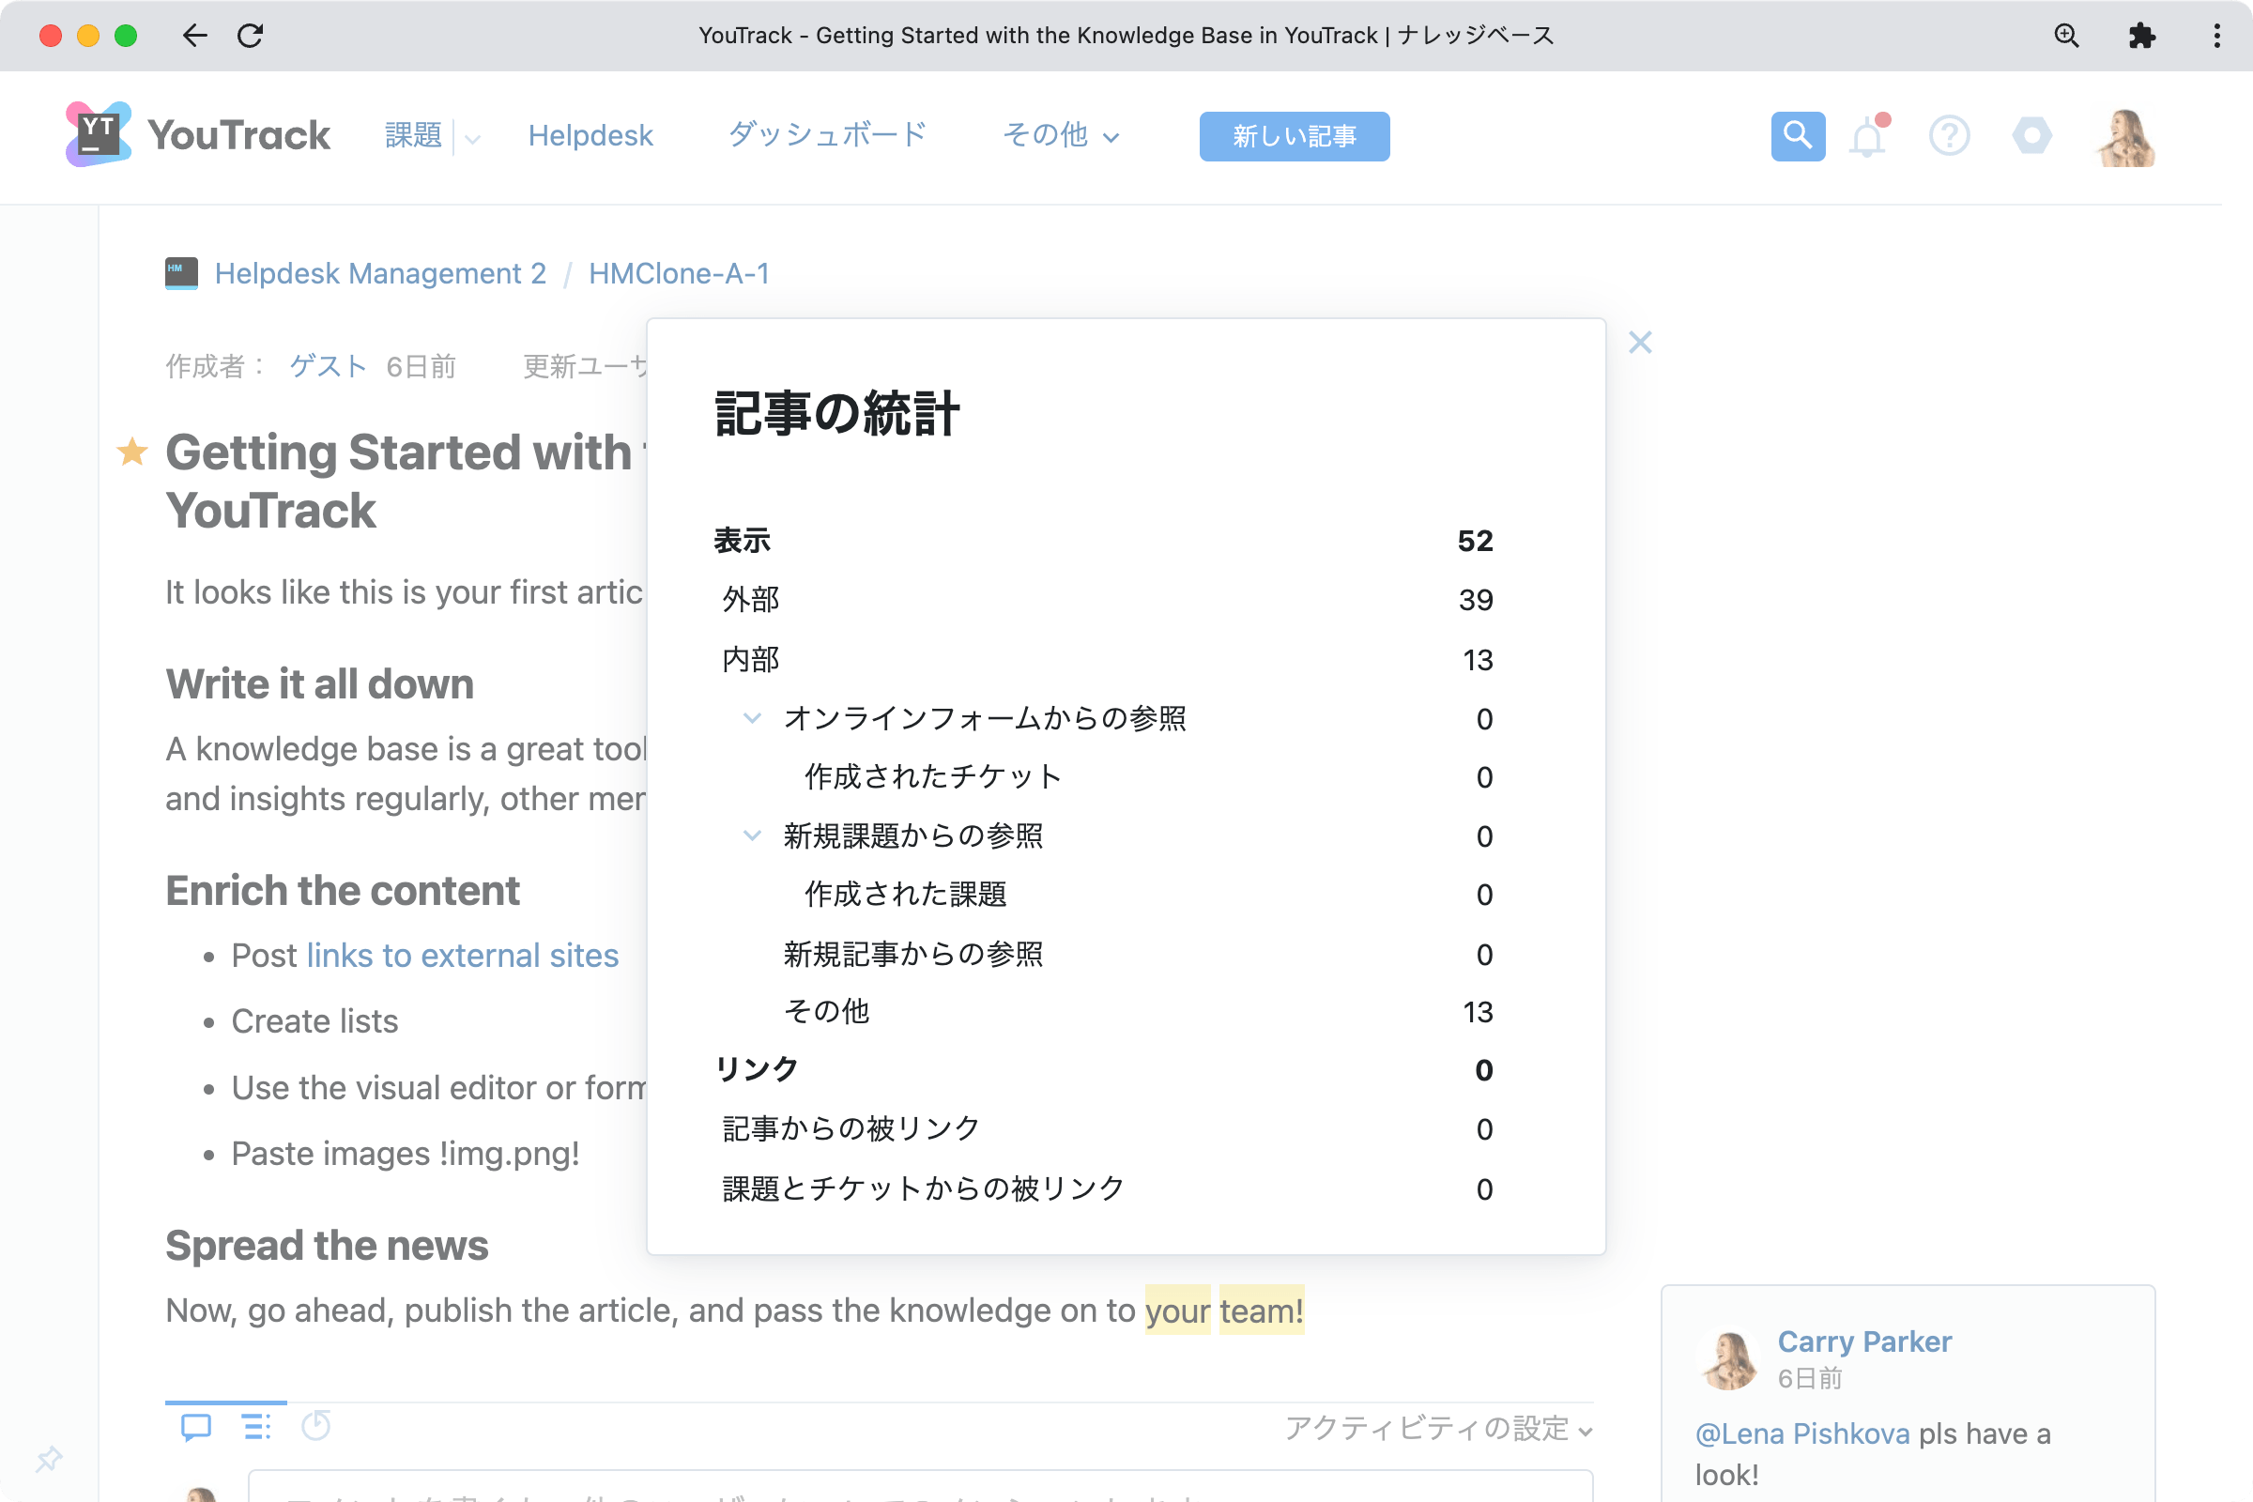The height and width of the screenshot is (1502, 2253).
Task: Open the アクティビティの設定 dropdown
Action: [x=1437, y=1428]
